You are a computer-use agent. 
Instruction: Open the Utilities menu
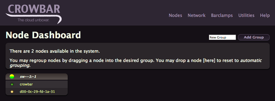(x=246, y=16)
